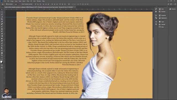Toggle Quick Mask mode icon
The width and height of the screenshot is (177, 100).
click(x=2, y=65)
